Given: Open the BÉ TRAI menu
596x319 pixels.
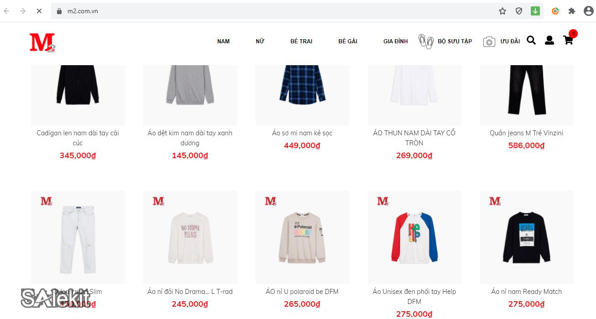Looking at the screenshot, I should [301, 41].
